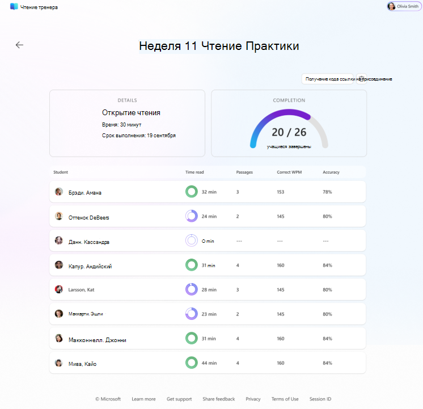This screenshot has width=423, height=409.
Task: Open the Данн, Кассандра student row
Action: (208, 241)
